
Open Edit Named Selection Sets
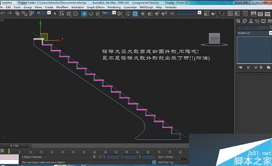[x=172, y=14]
